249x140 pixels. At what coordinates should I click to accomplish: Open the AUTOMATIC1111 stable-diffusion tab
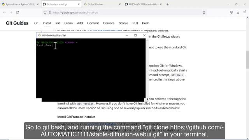[143, 4]
